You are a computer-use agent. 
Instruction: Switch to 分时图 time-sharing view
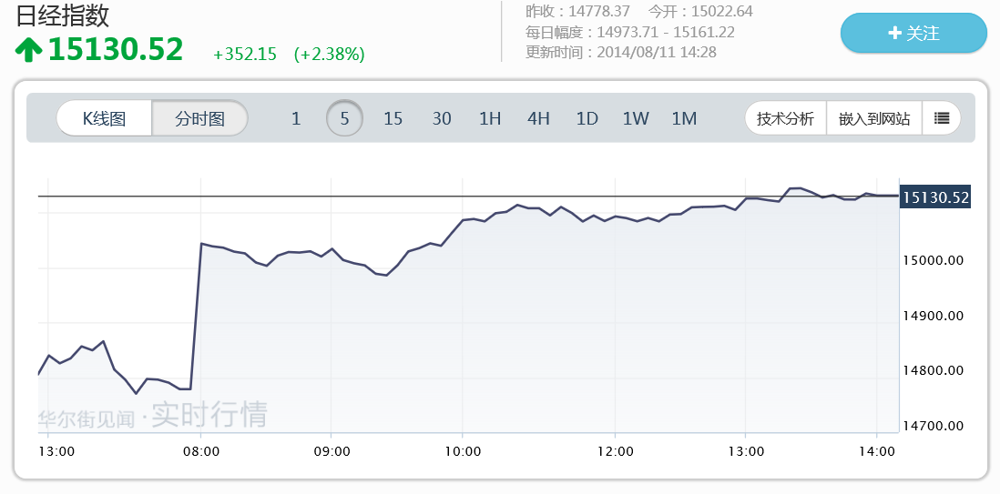199,118
